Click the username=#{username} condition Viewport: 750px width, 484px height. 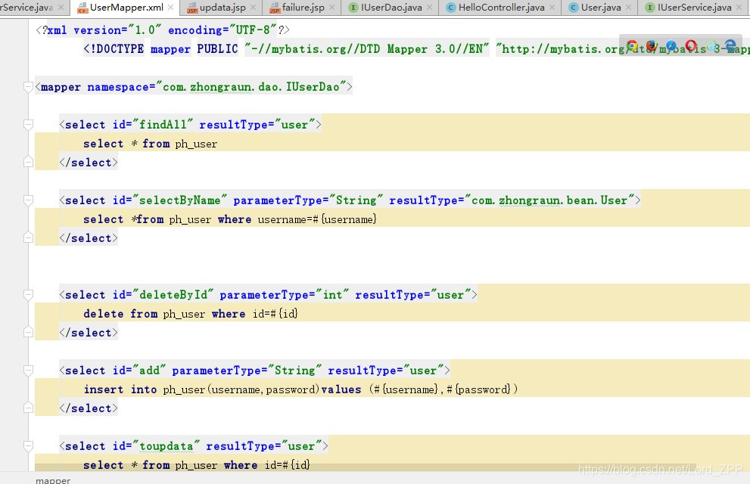point(317,219)
